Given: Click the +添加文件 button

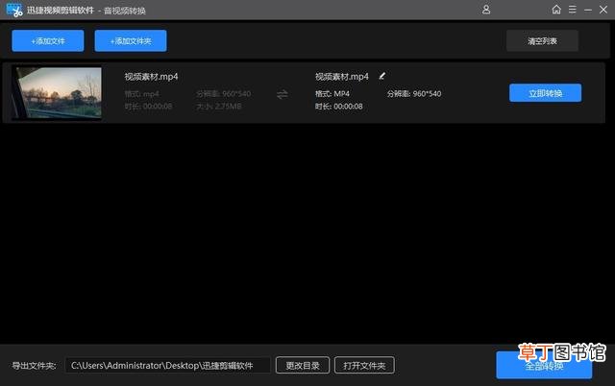Looking at the screenshot, I should (x=48, y=40).
